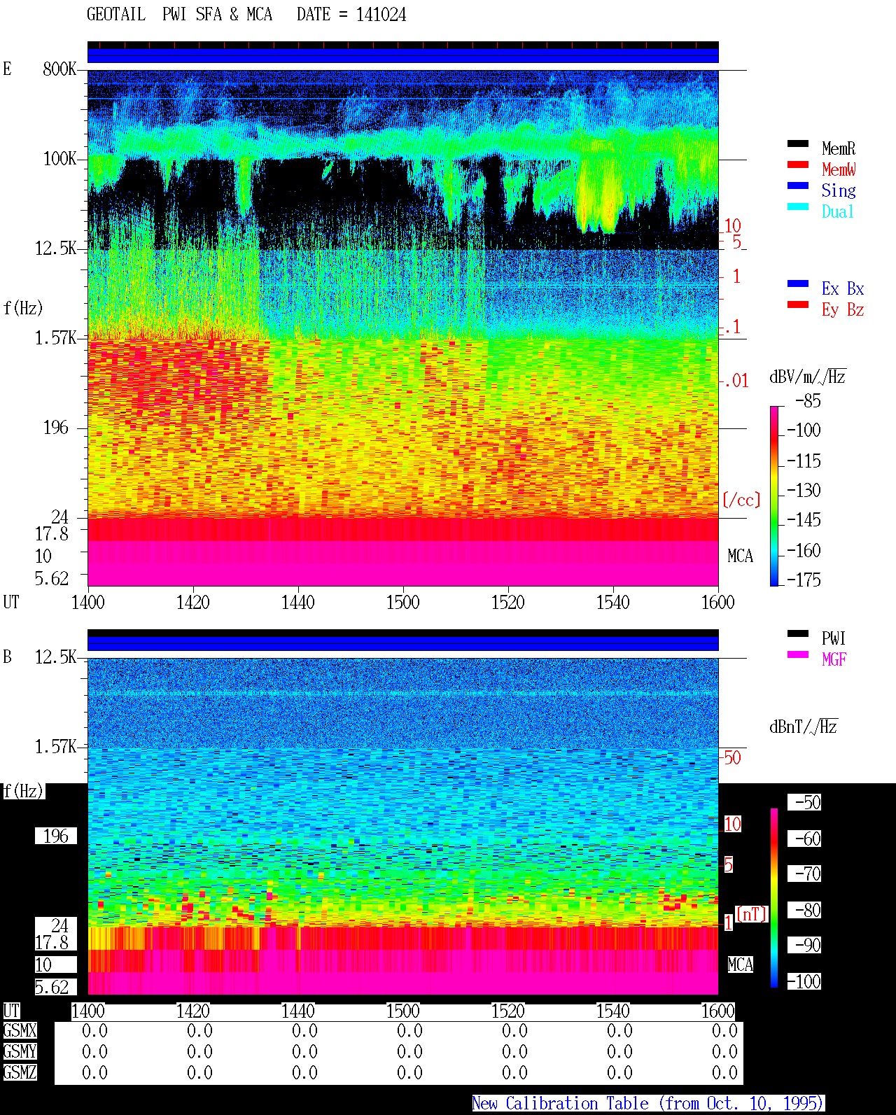Click the blue Sing legend swatch
Image resolution: width=896 pixels, height=1115 pixels.
pos(798,185)
